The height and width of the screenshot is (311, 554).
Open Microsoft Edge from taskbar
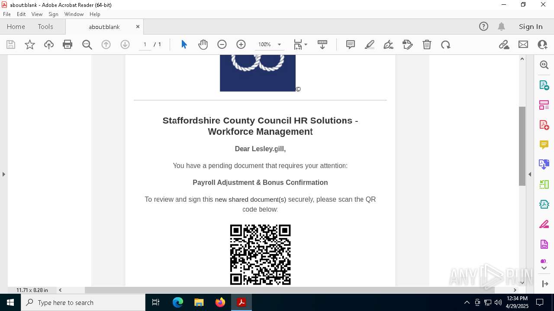click(x=178, y=302)
